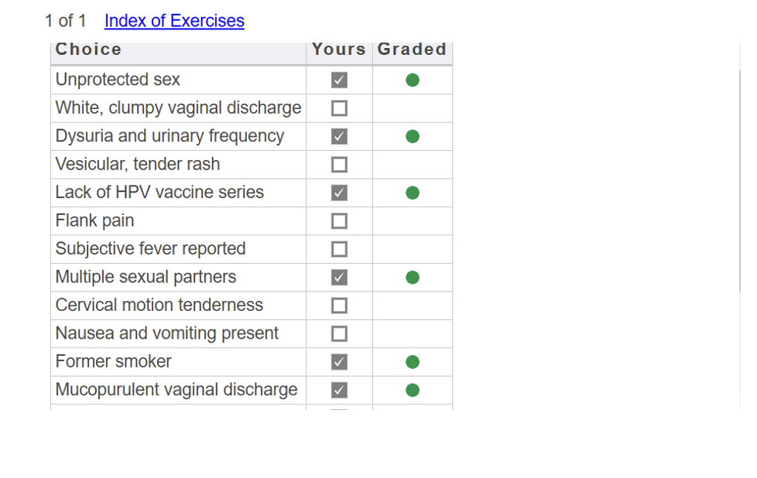The image size is (757, 478).
Task: Check the Subjective fever reported box
Action: pos(339,249)
